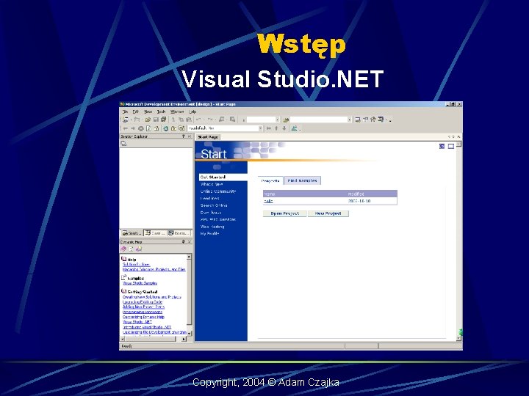The height and width of the screenshot is (396, 529).
Task: Select What's New in Start sidebar
Action: pyautogui.click(x=212, y=184)
